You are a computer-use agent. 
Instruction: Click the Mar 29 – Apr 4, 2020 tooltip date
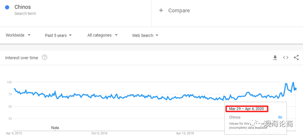(x=246, y=109)
